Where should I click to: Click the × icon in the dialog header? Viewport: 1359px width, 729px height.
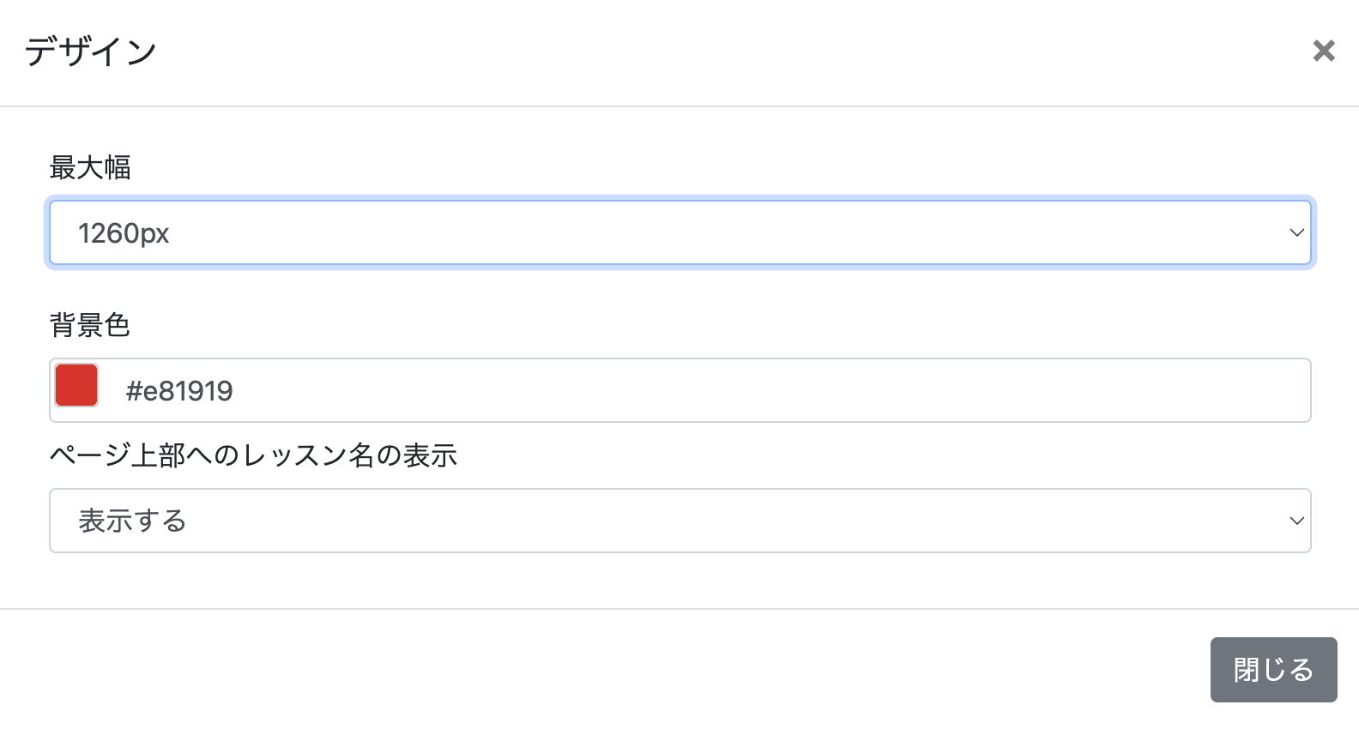(1324, 51)
